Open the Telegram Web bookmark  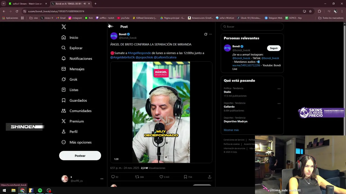(273, 18)
